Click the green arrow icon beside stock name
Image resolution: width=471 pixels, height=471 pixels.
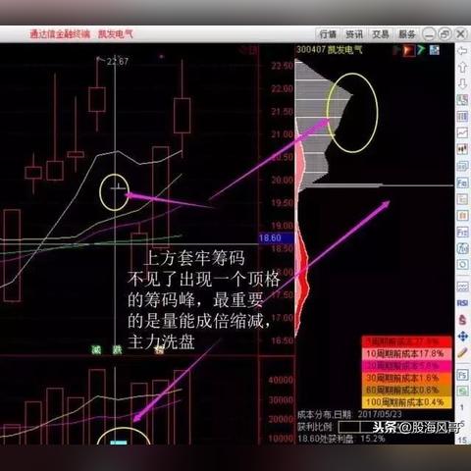pyautogui.click(x=421, y=50)
